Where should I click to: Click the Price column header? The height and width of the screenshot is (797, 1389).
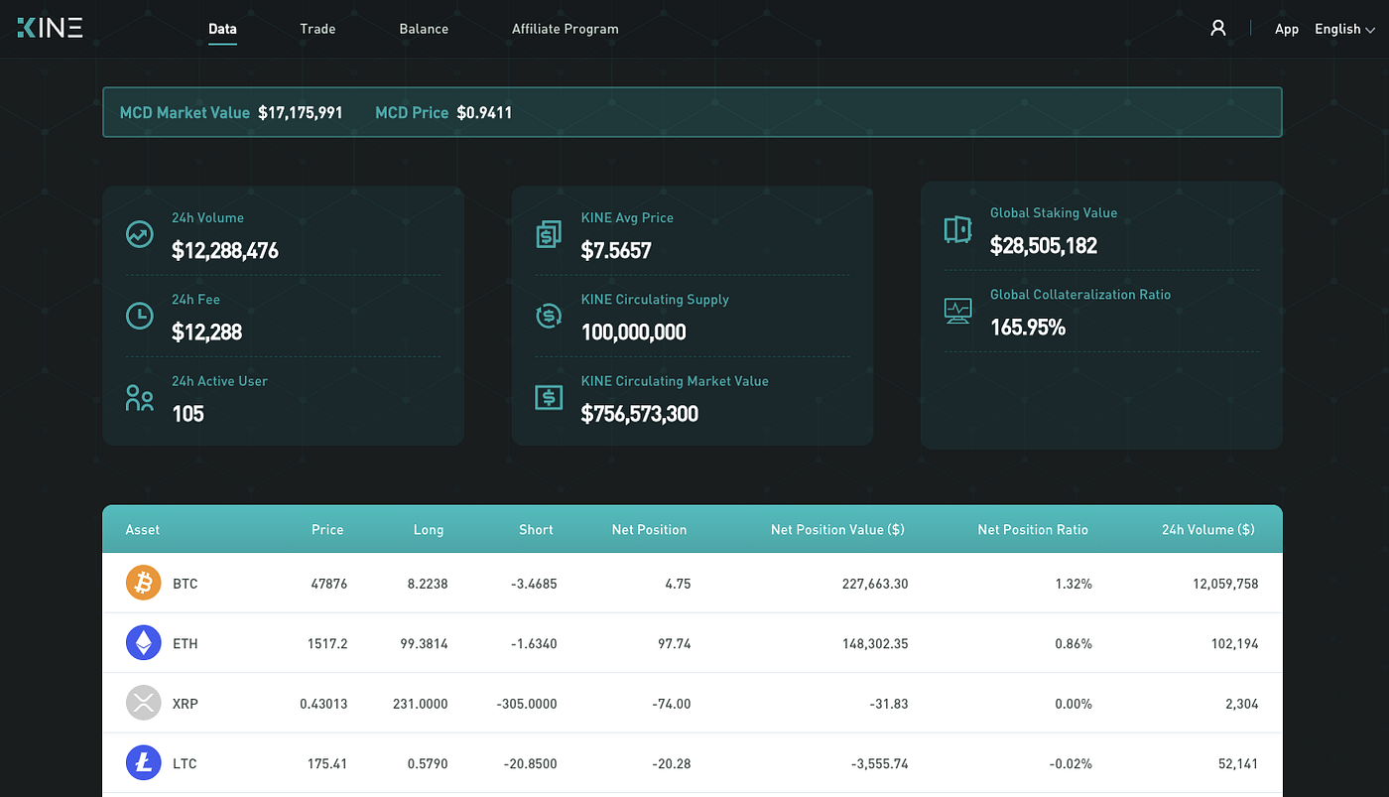click(x=327, y=529)
